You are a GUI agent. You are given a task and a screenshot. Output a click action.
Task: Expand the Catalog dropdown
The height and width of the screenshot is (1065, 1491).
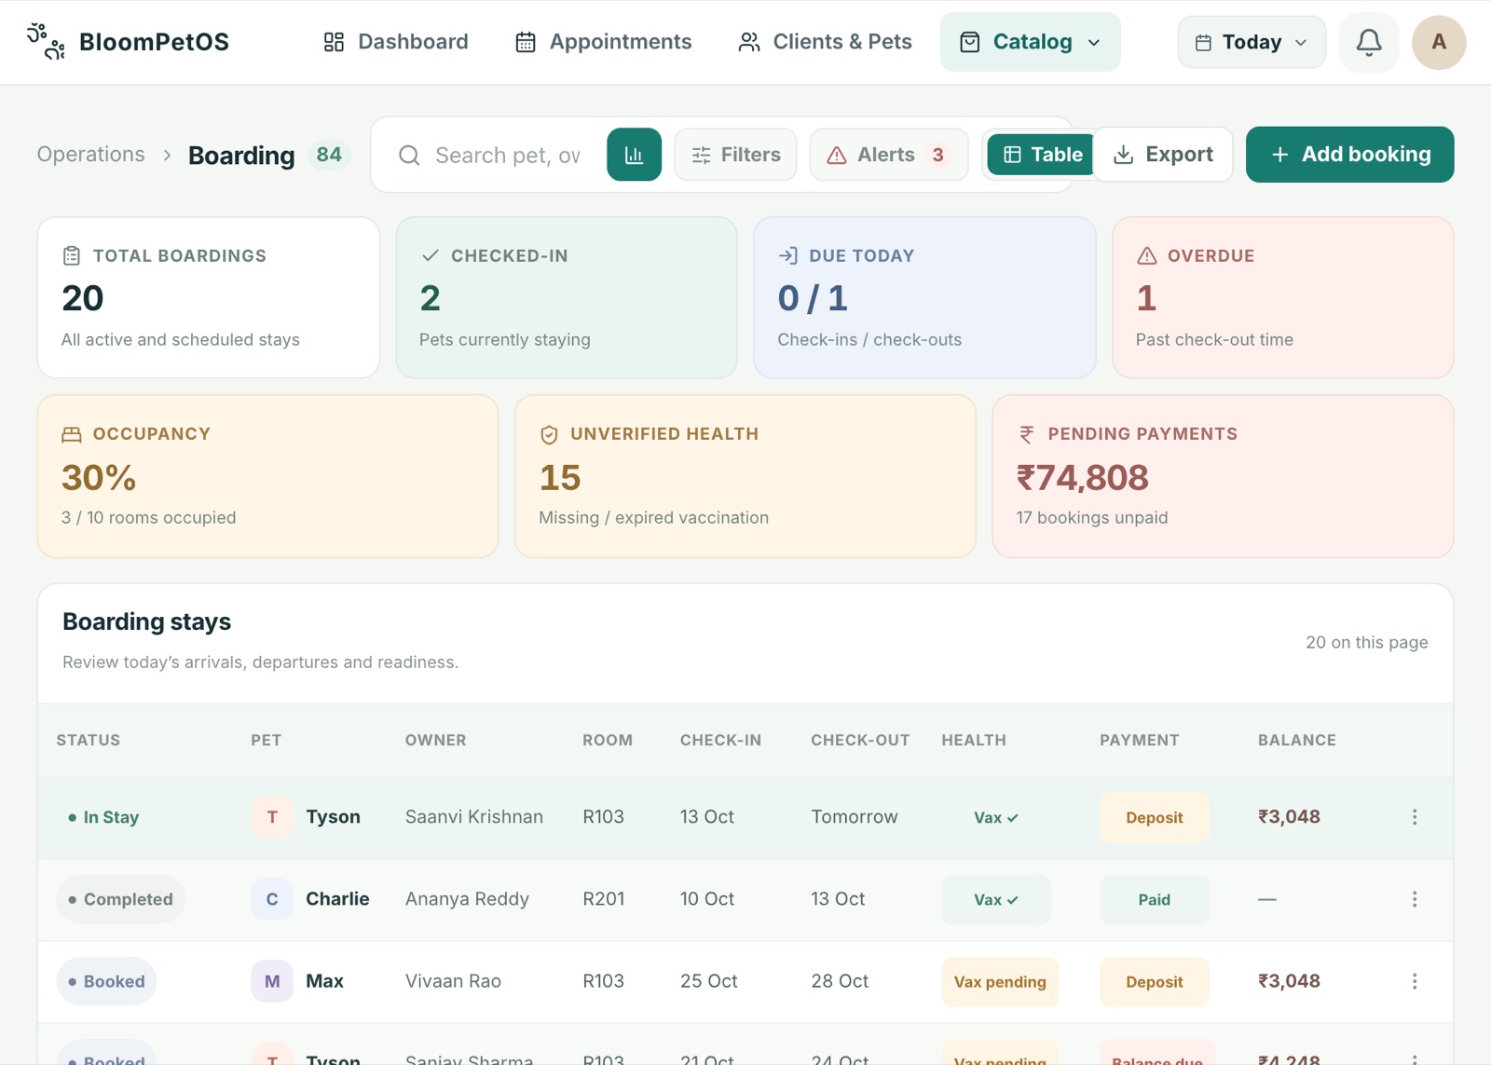[x=1031, y=42]
